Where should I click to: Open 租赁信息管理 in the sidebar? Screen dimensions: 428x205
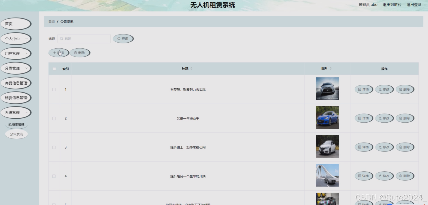click(x=16, y=98)
